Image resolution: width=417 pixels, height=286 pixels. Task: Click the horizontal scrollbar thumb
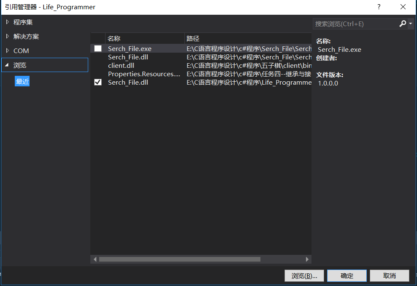pos(180,259)
